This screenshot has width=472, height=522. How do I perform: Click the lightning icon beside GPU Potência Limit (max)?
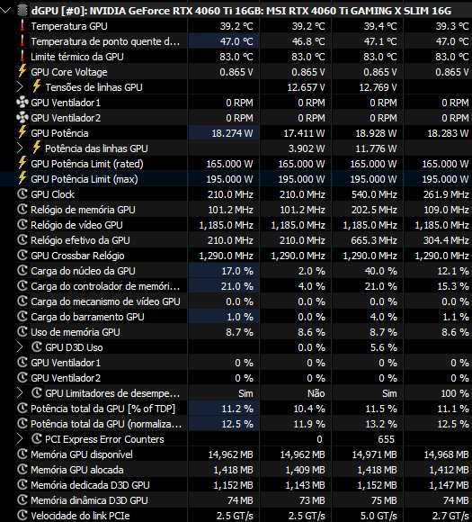point(22,178)
